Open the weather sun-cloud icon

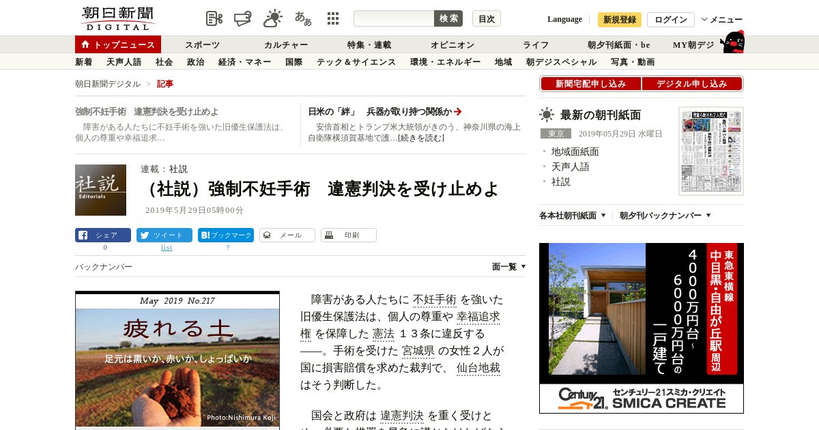[x=273, y=18]
